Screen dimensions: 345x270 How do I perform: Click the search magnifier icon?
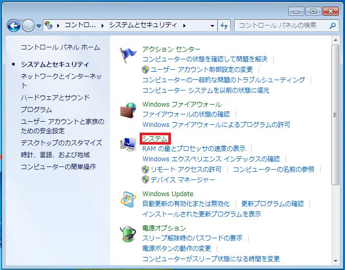coord(332,25)
